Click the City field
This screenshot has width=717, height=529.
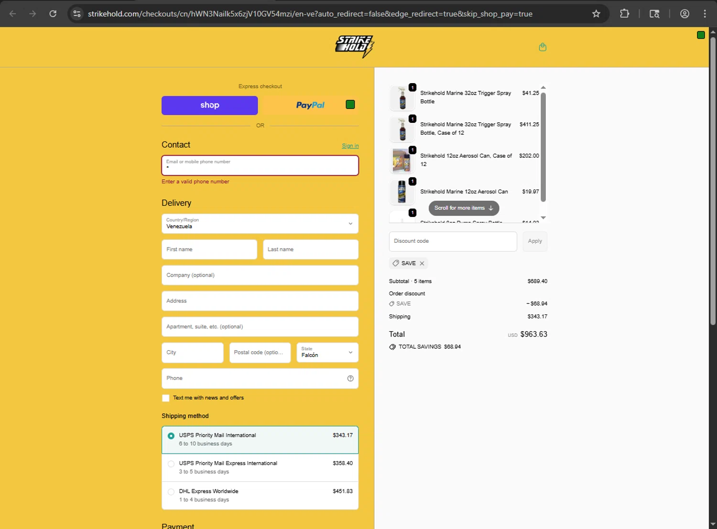click(193, 353)
